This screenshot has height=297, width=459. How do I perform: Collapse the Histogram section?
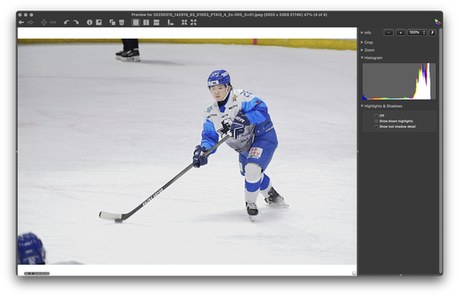point(362,58)
